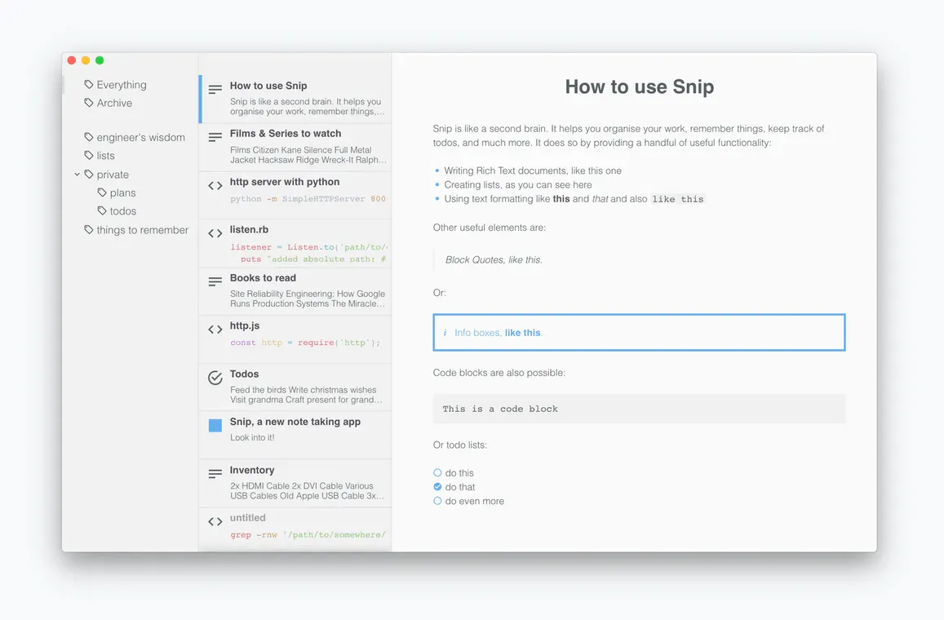Click the checkmark icon on Todos note

215,378
